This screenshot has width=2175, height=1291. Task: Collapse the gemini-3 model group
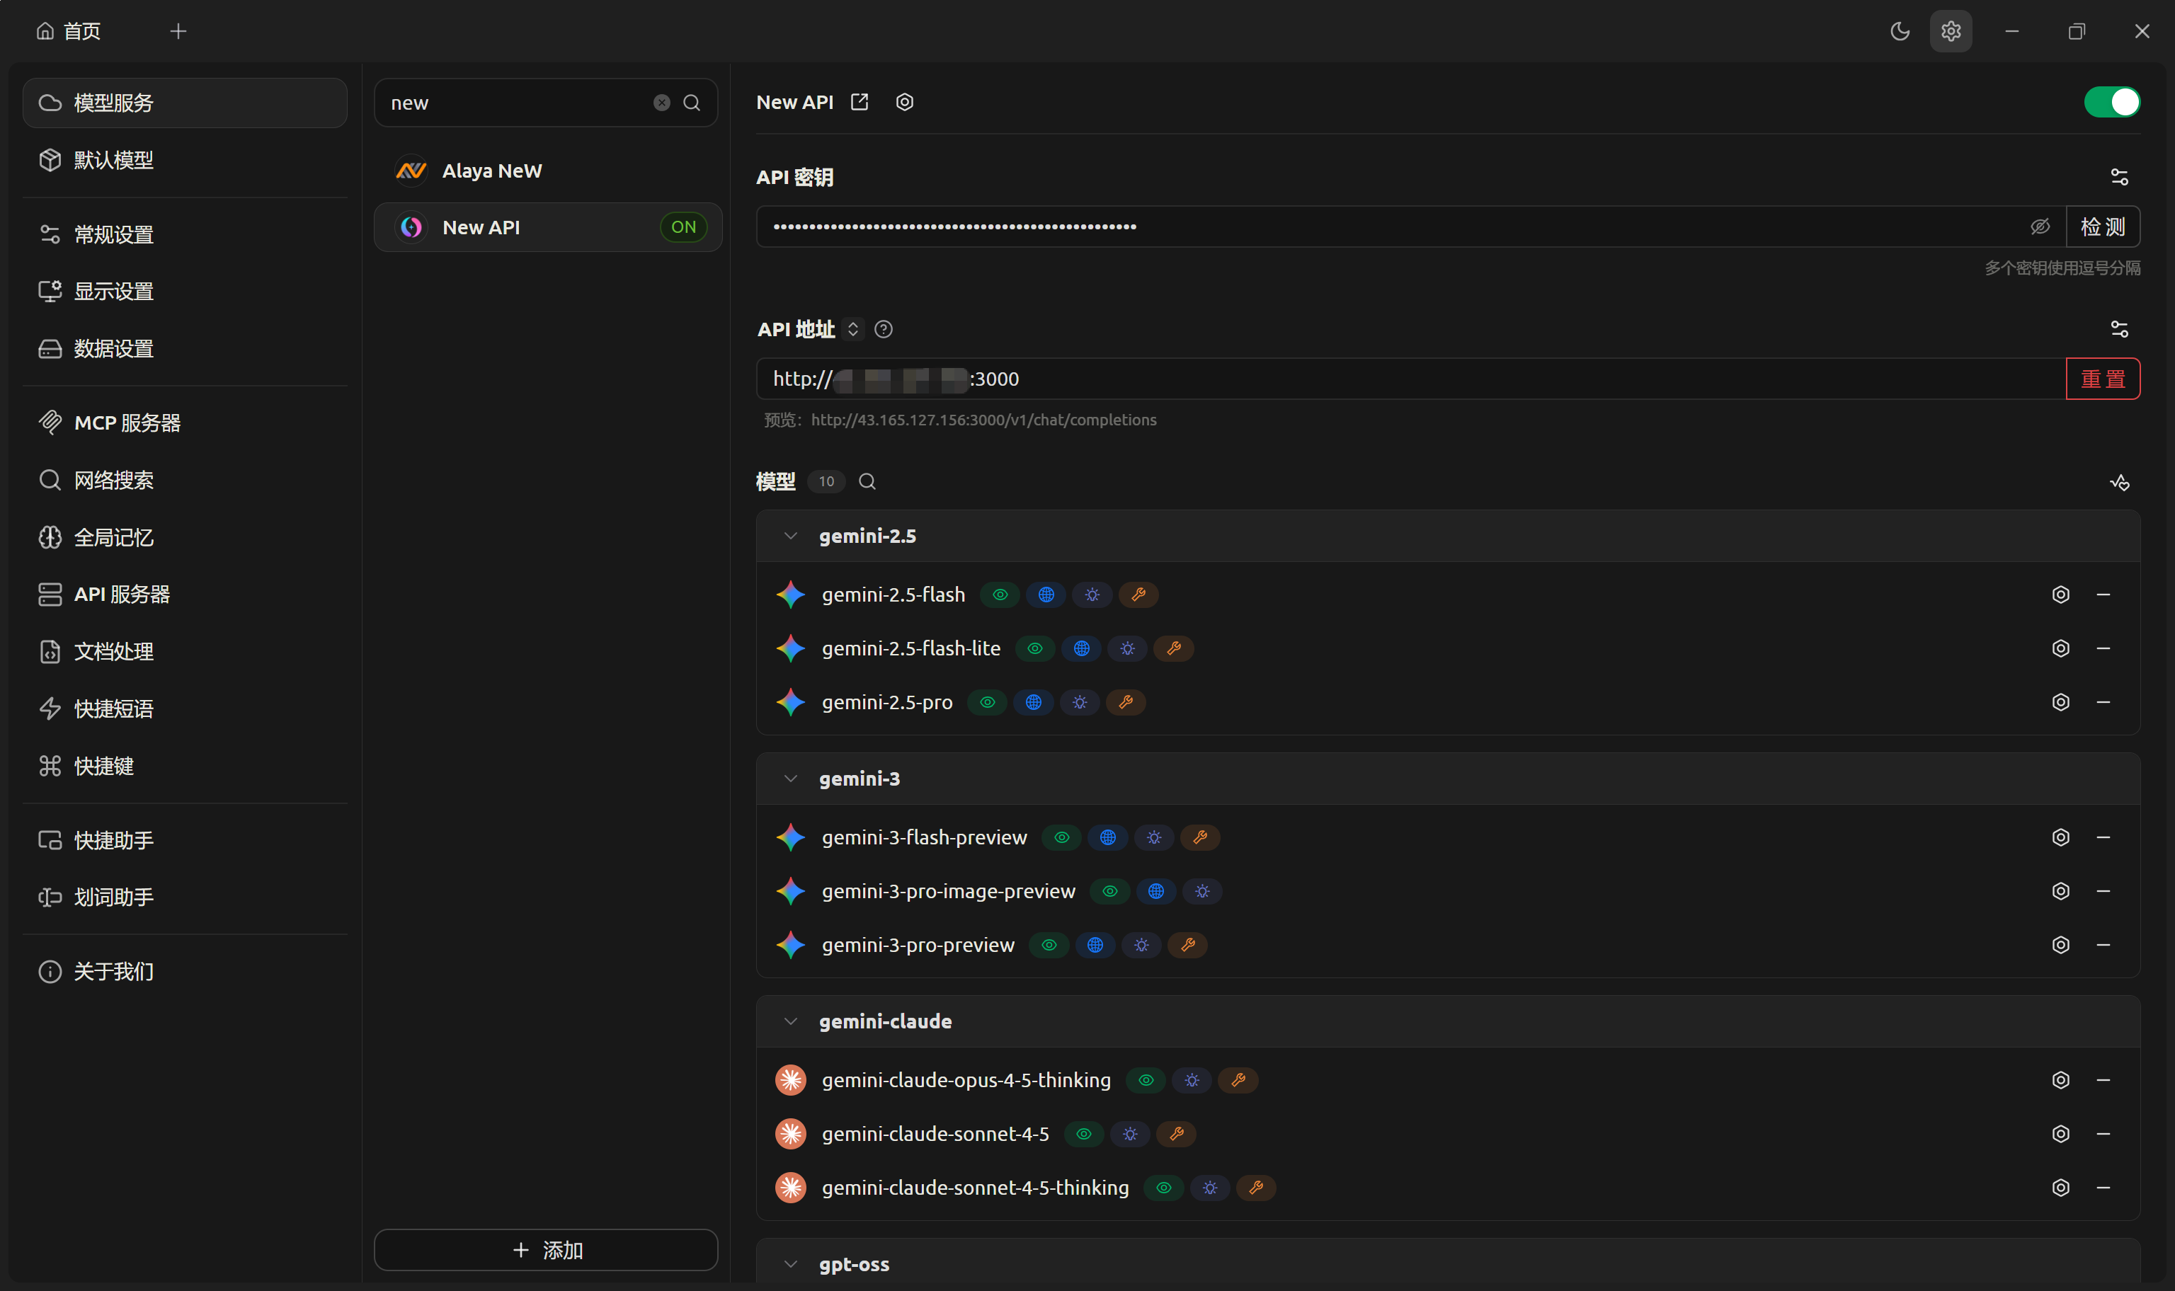(x=790, y=779)
